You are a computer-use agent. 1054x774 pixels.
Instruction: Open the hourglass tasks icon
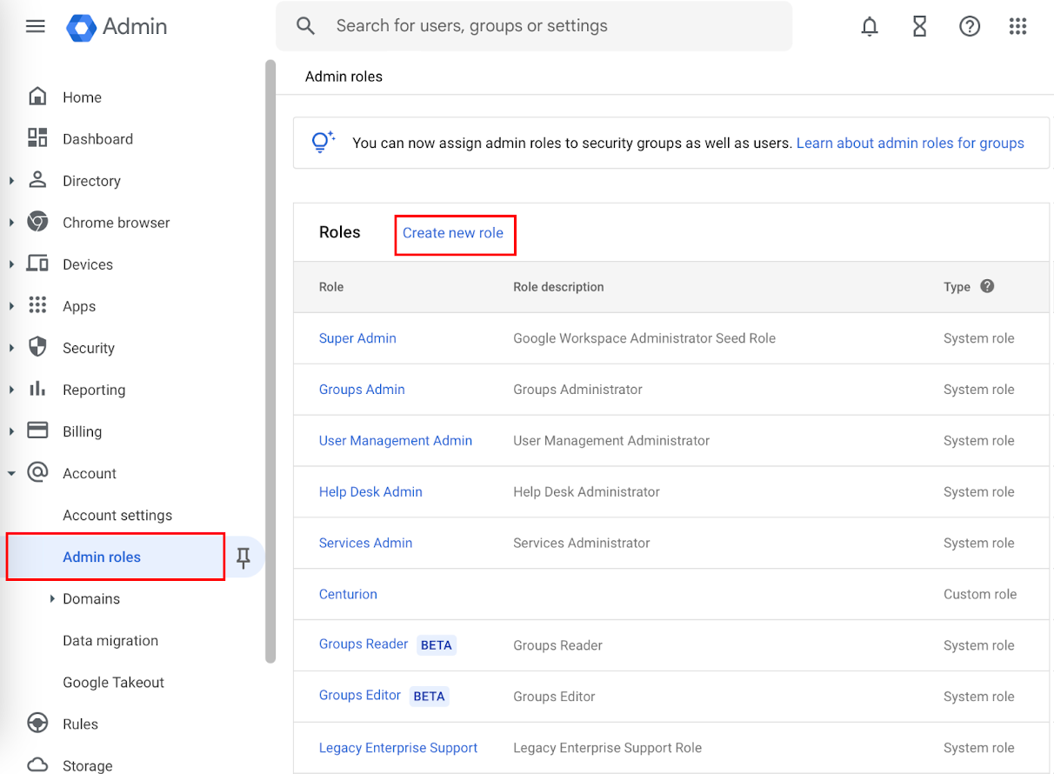coord(919,26)
